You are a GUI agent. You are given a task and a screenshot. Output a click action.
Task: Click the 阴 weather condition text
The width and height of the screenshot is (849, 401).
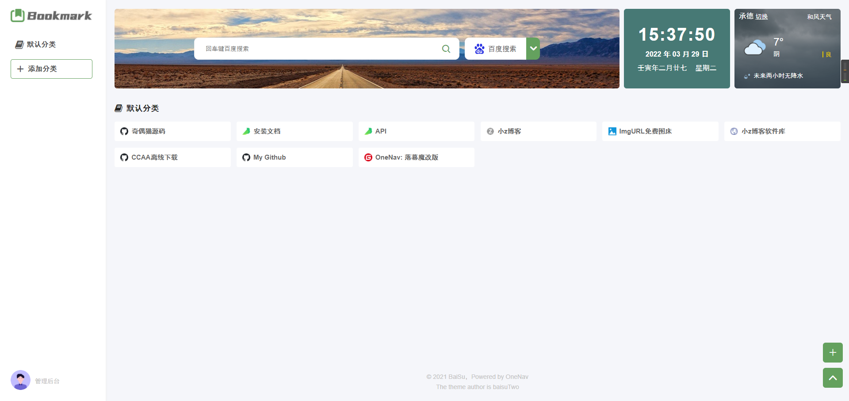click(x=776, y=54)
